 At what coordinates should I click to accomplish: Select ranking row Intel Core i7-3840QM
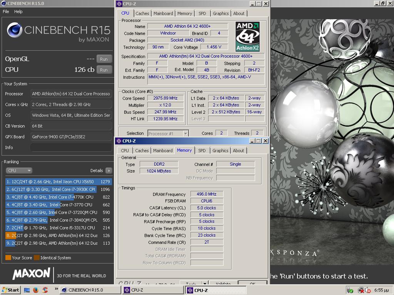point(58,220)
